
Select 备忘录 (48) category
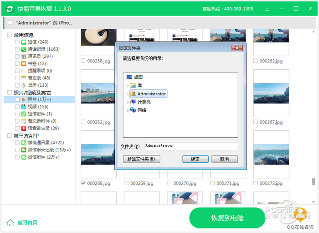[x=39, y=78]
